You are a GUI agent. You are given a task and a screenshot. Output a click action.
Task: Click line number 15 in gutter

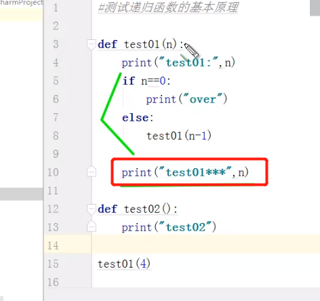[x=53, y=264]
